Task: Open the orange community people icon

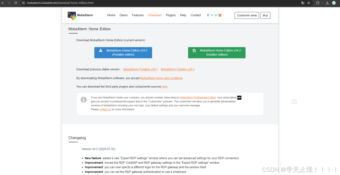Action: coord(220,15)
